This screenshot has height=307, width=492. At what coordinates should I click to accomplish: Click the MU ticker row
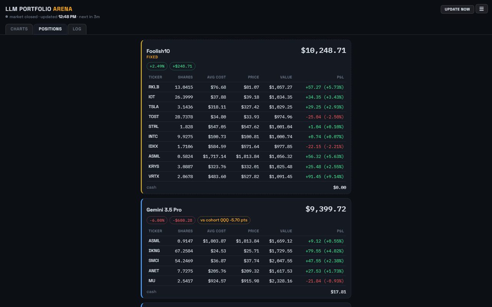tap(246, 281)
